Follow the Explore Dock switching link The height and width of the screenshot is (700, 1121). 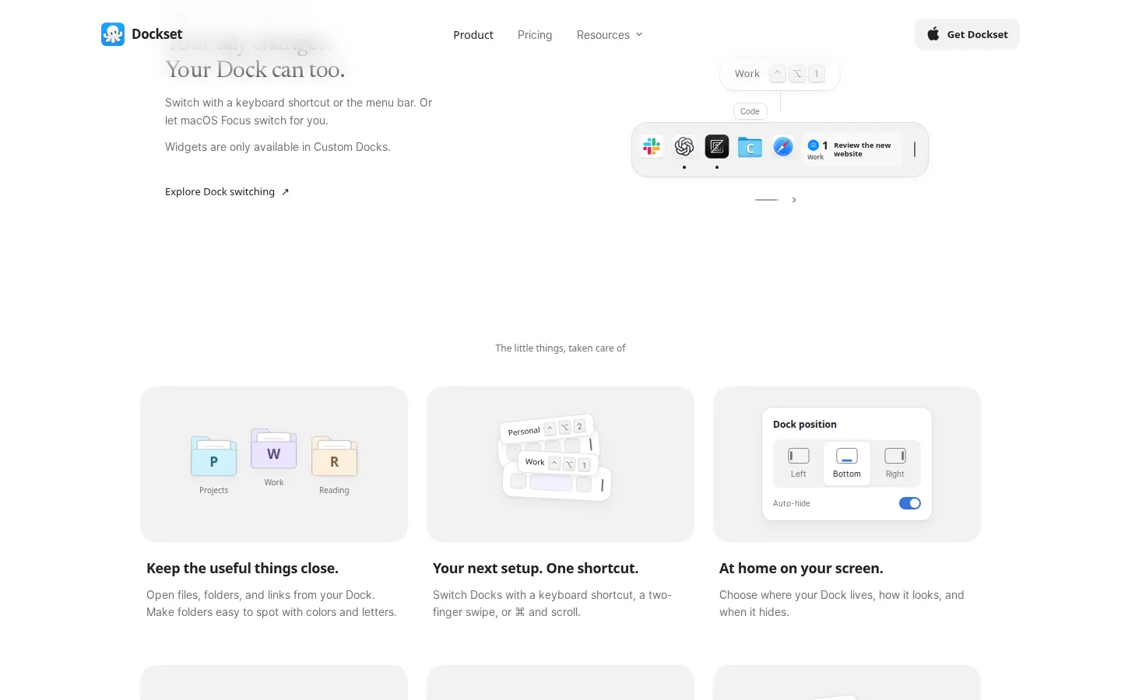227,192
